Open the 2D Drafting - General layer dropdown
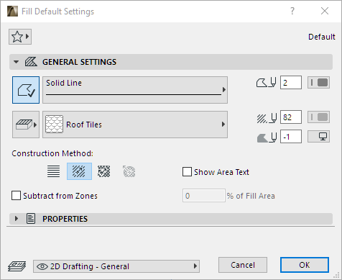Viewport: 342px width, 280px height. [116, 266]
